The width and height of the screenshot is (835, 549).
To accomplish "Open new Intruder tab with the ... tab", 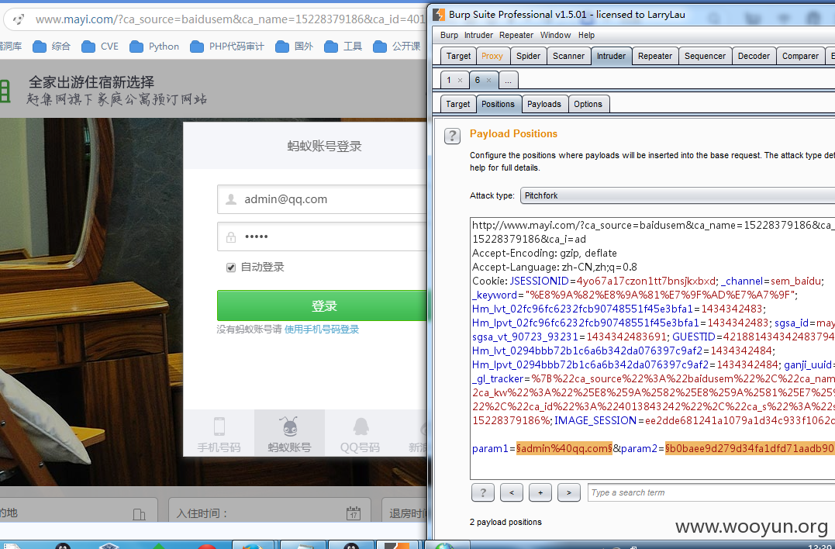I will click(508, 81).
